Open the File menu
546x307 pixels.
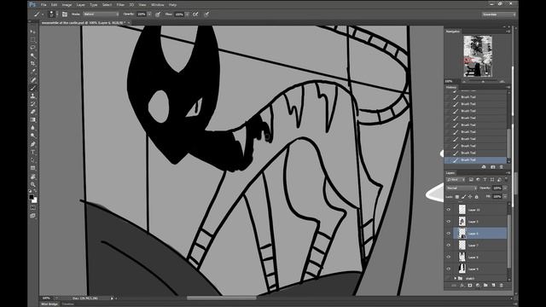point(44,5)
